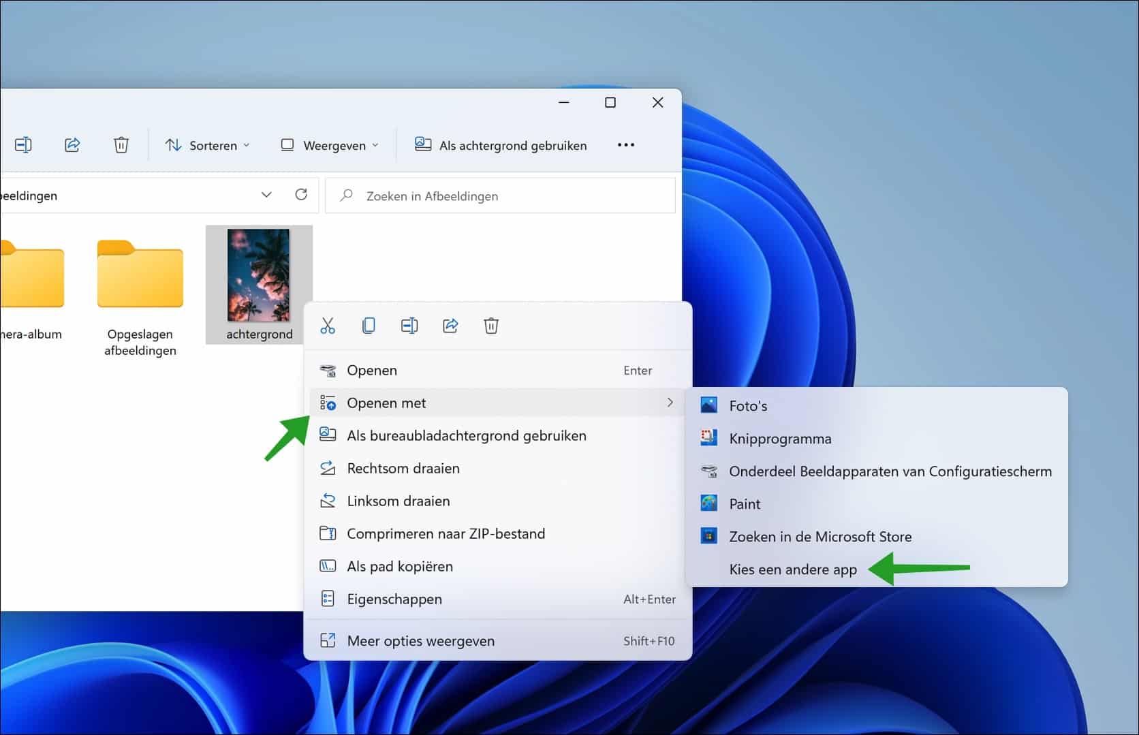1139x735 pixels.
Task: Click Als achtergrond gebruiken in the toolbar
Action: tap(501, 144)
